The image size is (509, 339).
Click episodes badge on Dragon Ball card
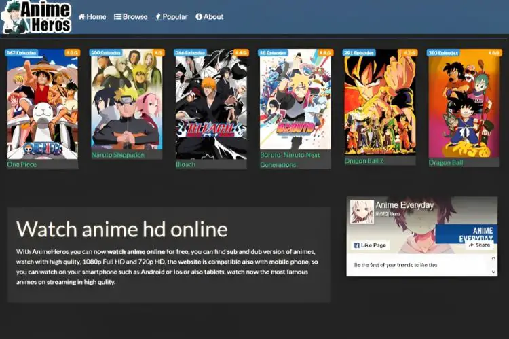point(443,53)
